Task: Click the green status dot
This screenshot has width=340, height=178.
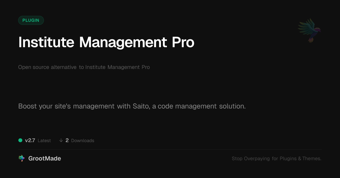Action: pyautogui.click(x=20, y=140)
